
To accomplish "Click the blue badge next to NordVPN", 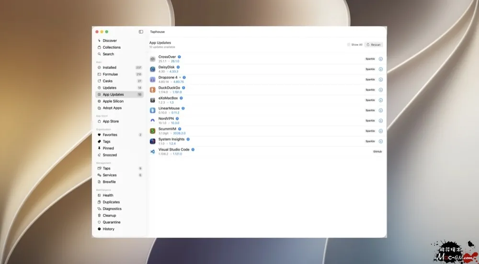I will tap(177, 119).
